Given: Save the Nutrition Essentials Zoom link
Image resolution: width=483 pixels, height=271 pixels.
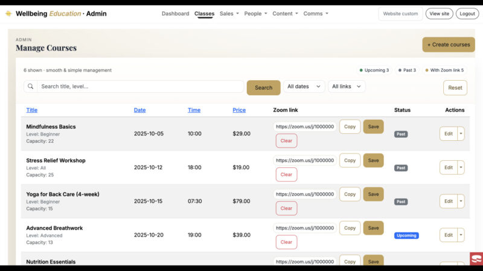Looking at the screenshot, I should click(373, 261).
